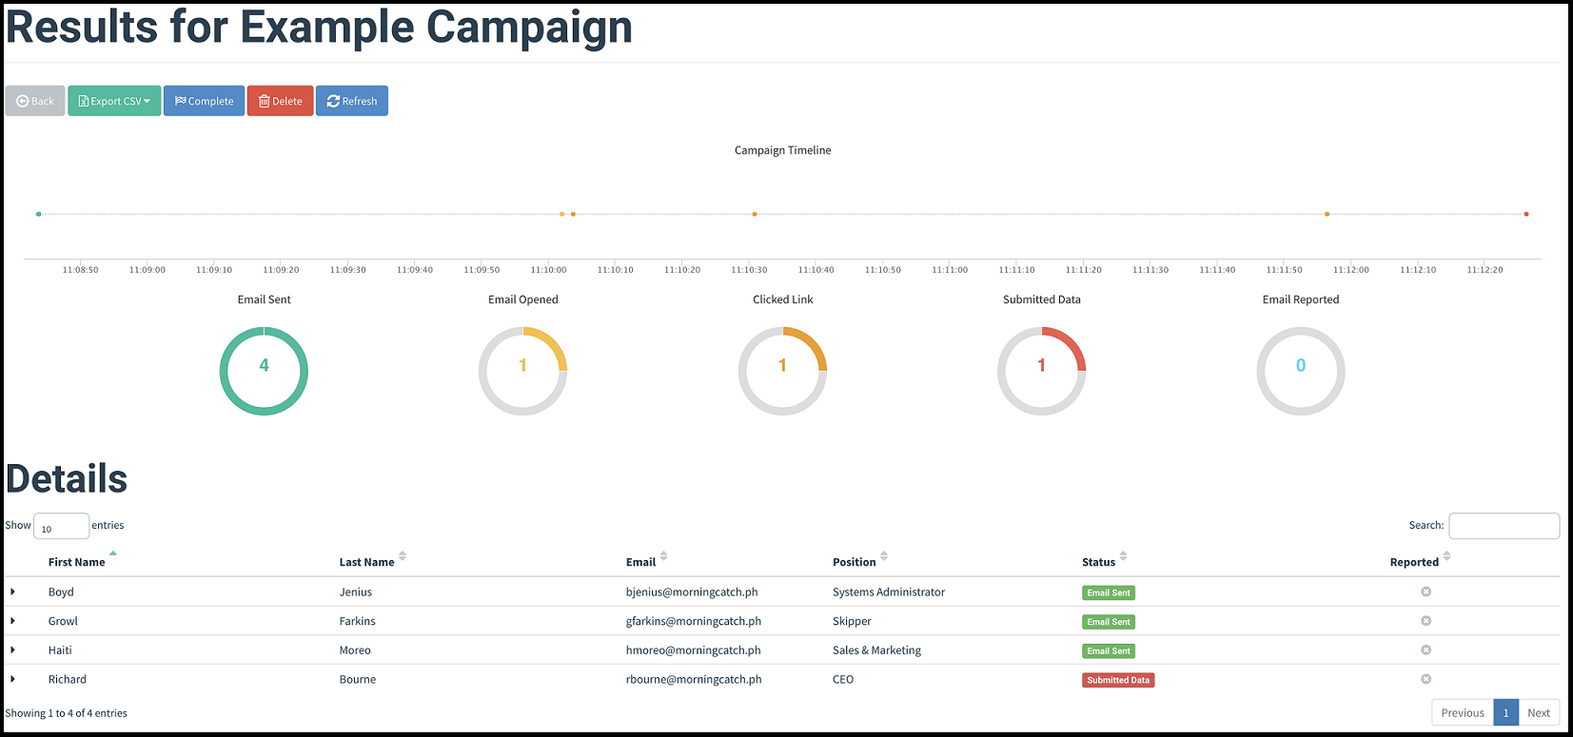The width and height of the screenshot is (1573, 737).
Task: Delete the campaign with trash button
Action: (x=280, y=101)
